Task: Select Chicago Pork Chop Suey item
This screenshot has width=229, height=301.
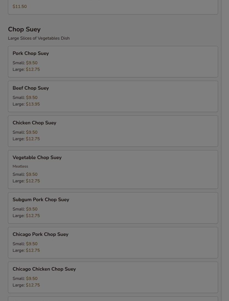Action: point(113,243)
